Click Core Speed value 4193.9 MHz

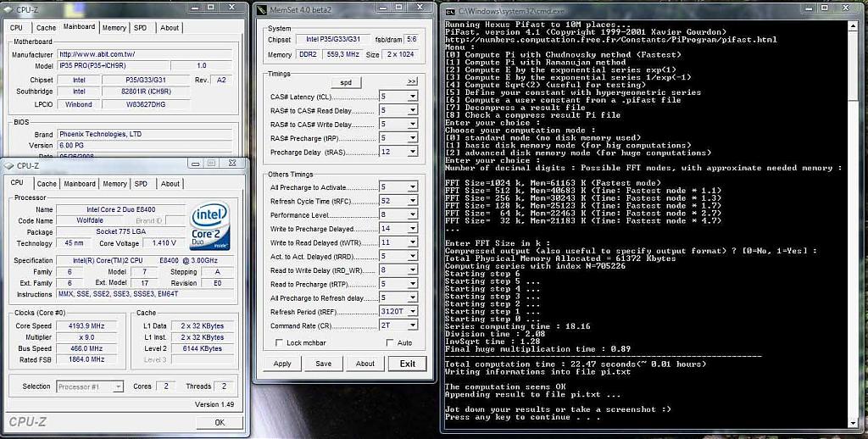coord(86,326)
